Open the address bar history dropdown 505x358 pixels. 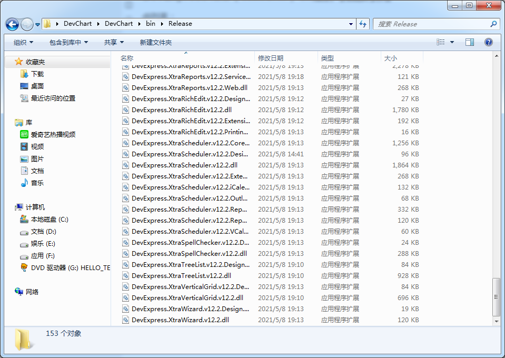351,24
